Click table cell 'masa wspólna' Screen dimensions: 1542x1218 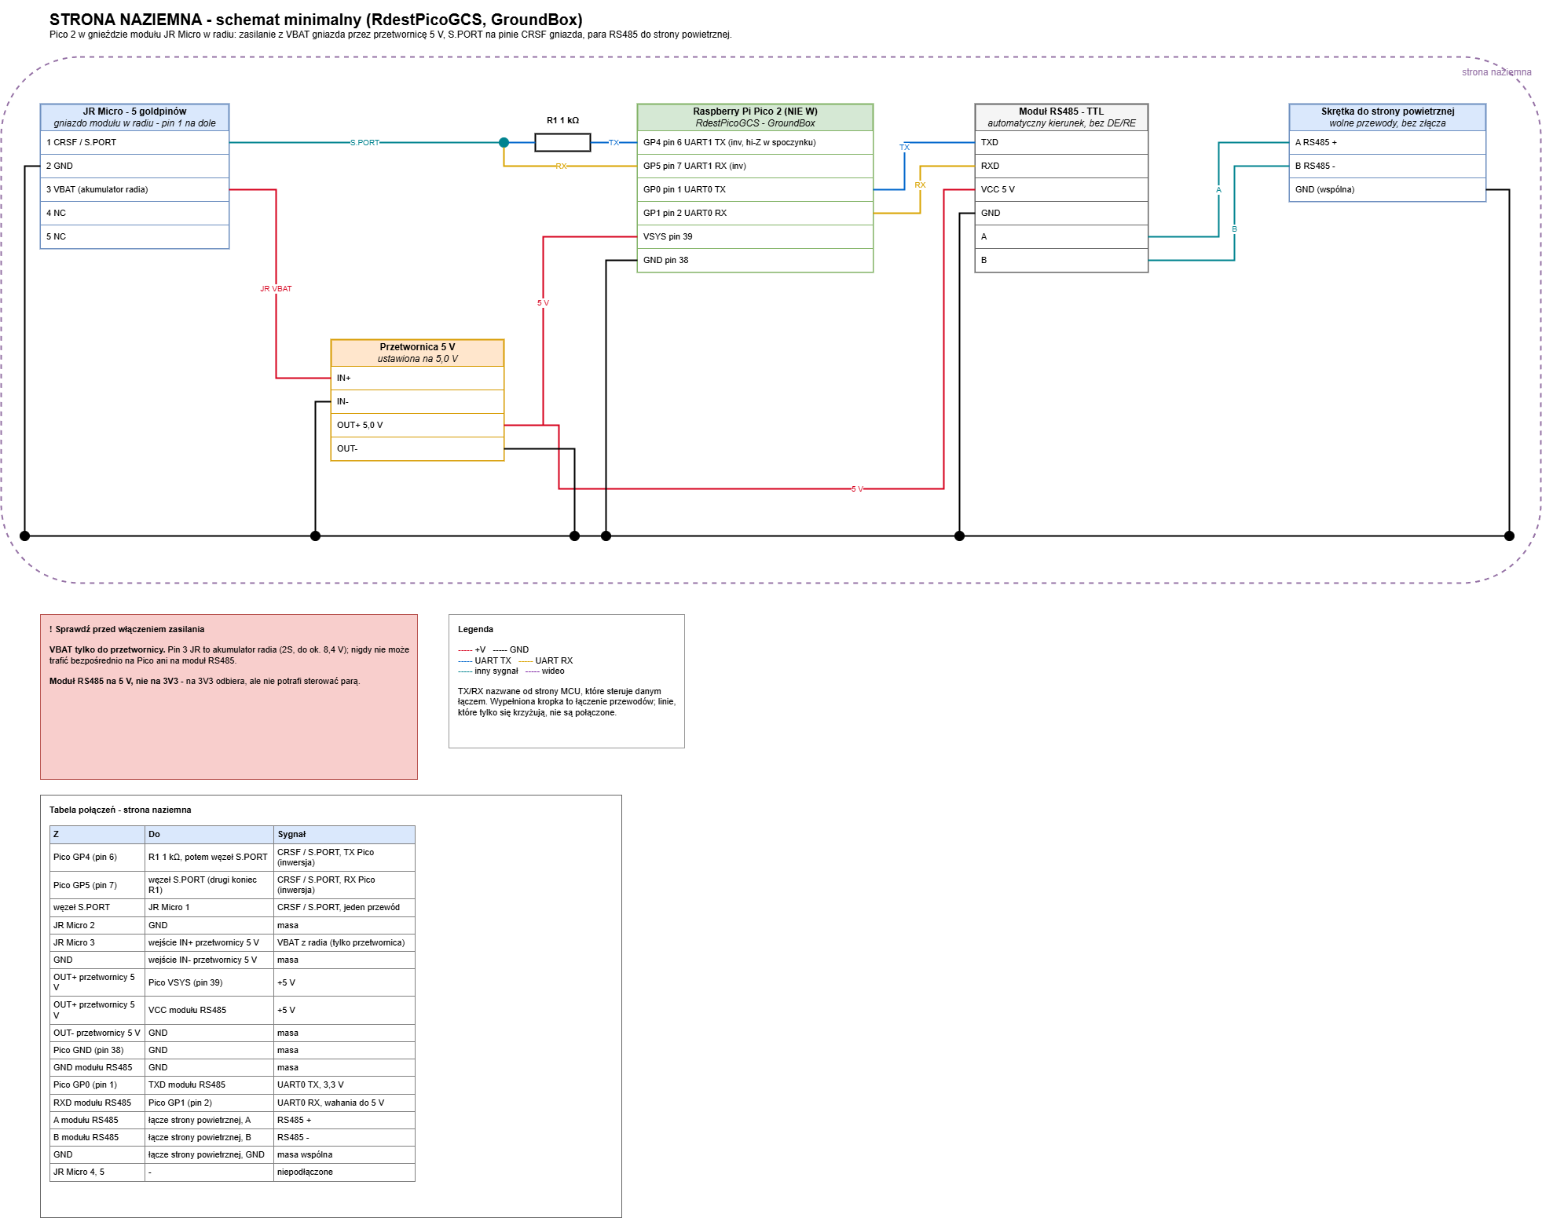click(x=344, y=1154)
